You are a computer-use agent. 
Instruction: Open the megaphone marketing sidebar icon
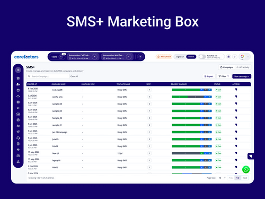coord(18,108)
